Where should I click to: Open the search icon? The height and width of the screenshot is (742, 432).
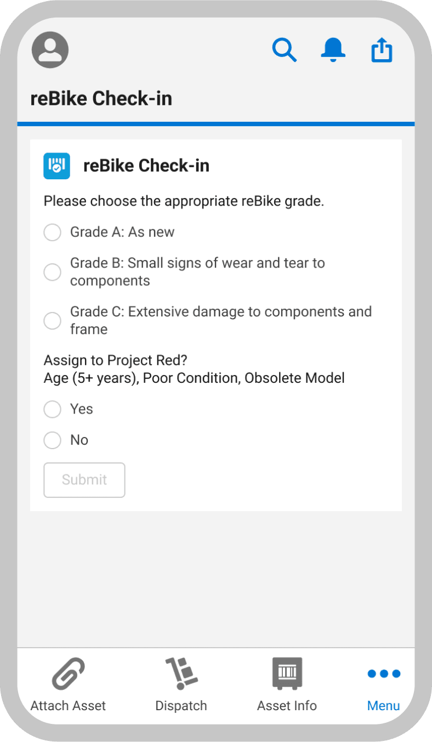coord(285,49)
